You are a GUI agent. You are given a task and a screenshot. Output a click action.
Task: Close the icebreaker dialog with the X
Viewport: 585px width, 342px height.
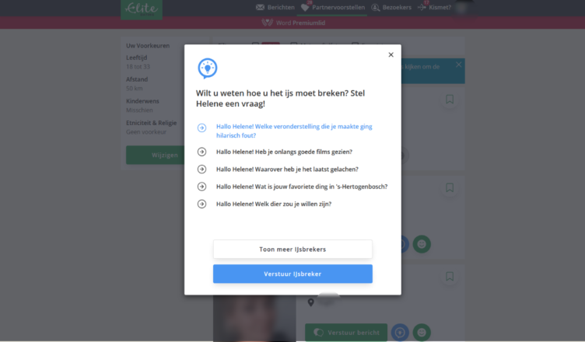(x=391, y=55)
